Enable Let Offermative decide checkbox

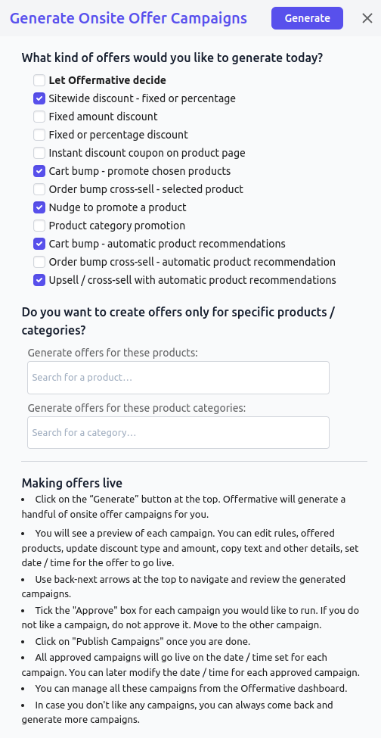[x=39, y=80]
